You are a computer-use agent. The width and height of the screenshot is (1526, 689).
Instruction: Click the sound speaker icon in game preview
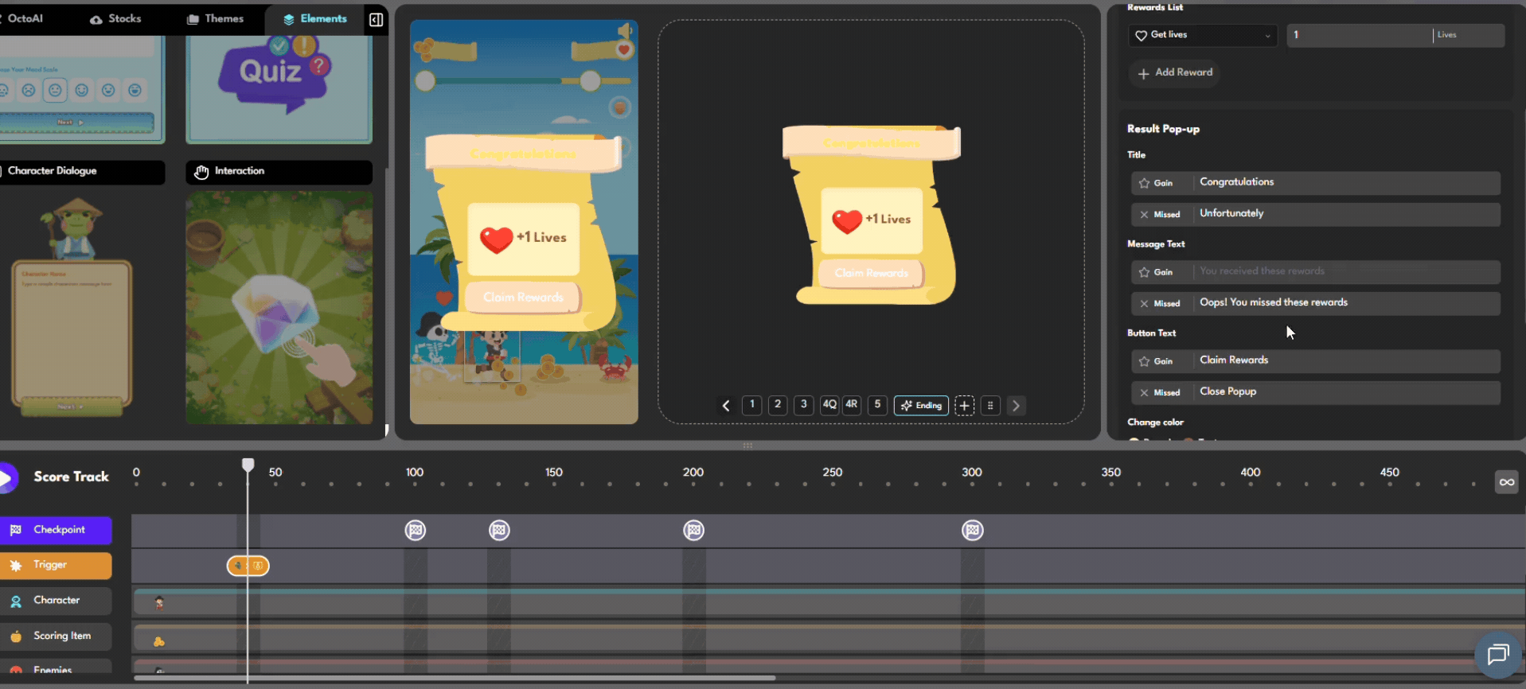click(x=625, y=31)
